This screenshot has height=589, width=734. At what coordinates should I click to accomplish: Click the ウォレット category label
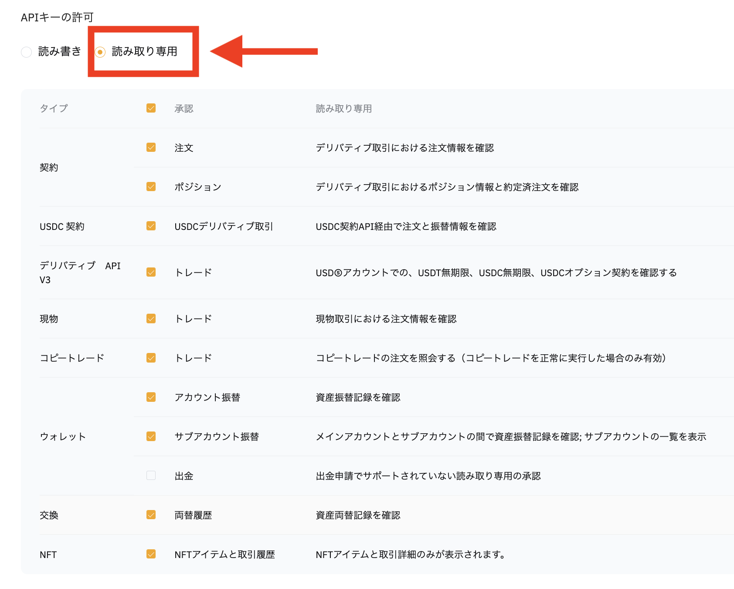pyautogui.click(x=63, y=436)
